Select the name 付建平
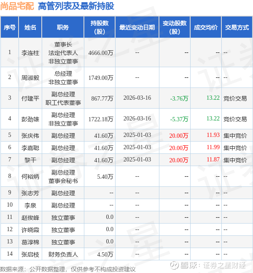This screenshot has height=273, width=253. tap(30, 98)
